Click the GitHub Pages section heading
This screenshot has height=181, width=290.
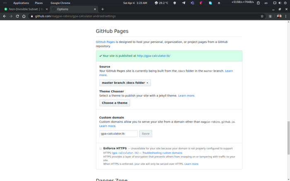pos(112,31)
